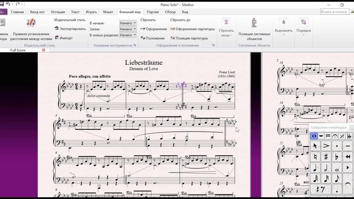Viewport: 354px width, 199px height.
Task: Toggle tenuto dash on keypad
Action: click(x=348, y=146)
